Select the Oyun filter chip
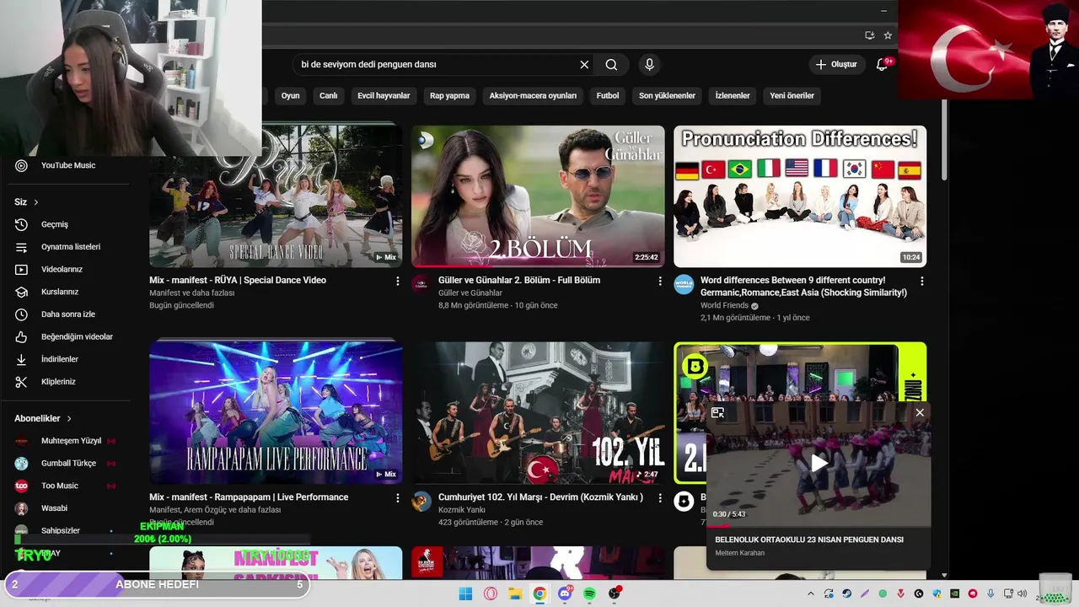 [290, 96]
